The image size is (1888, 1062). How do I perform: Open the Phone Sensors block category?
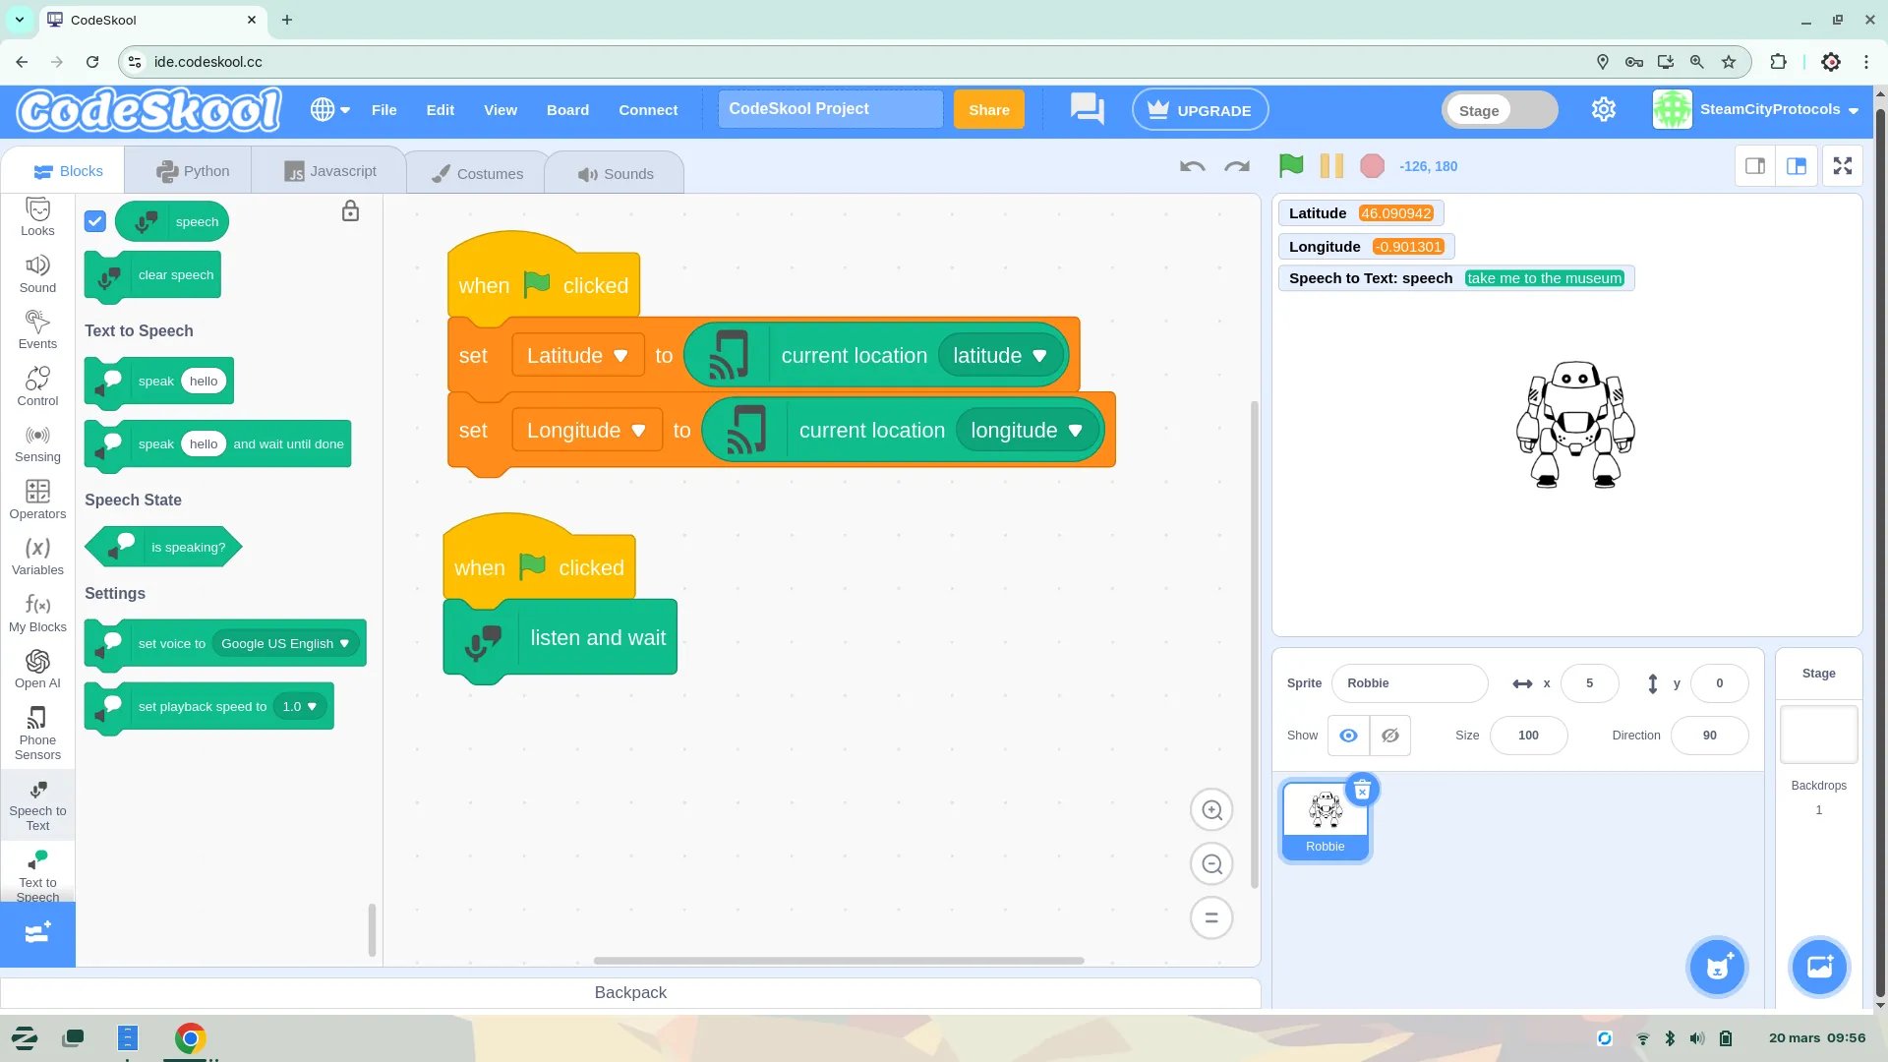click(37, 733)
